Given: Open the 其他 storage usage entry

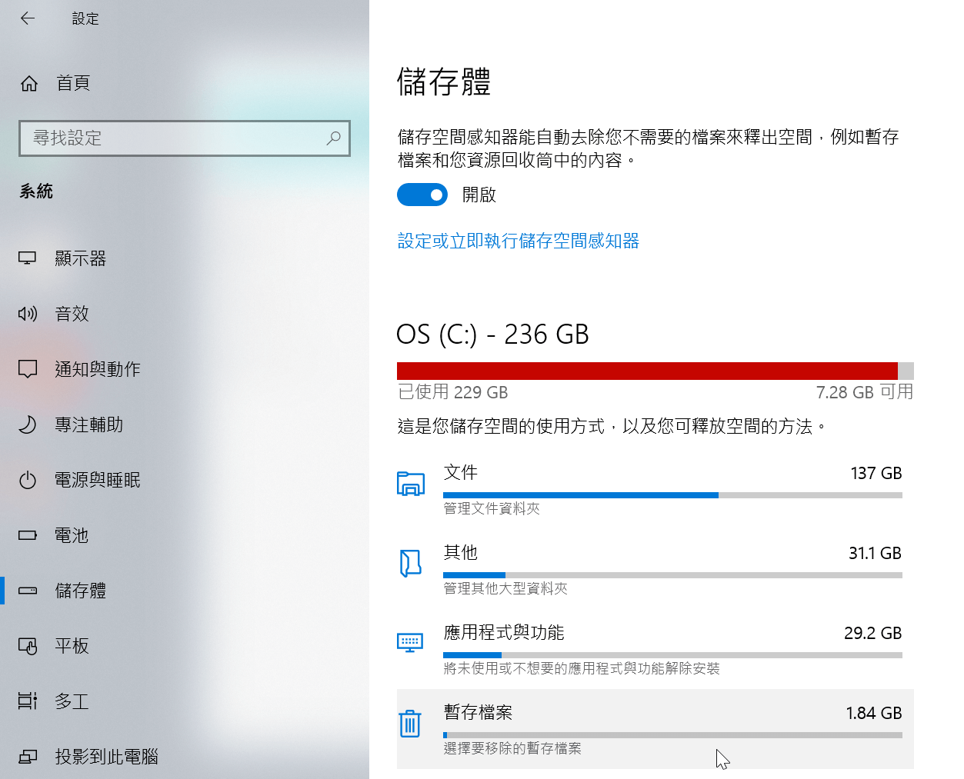Looking at the screenshot, I should tap(655, 569).
